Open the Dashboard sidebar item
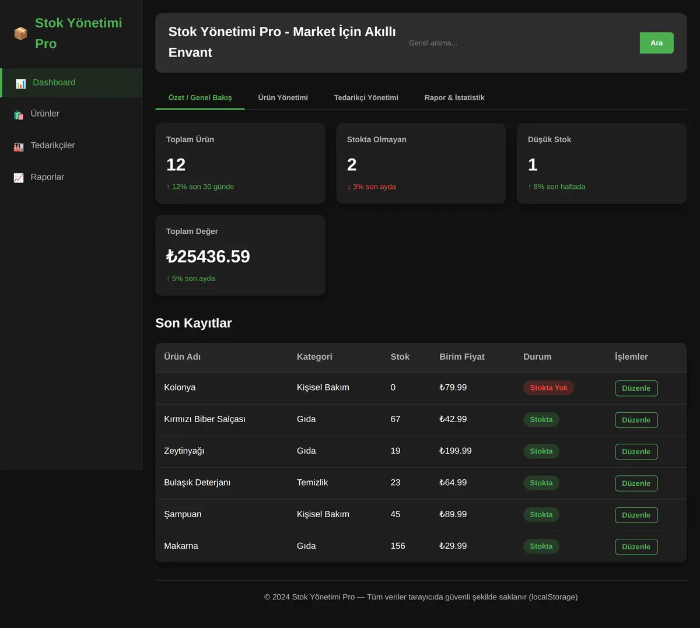This screenshot has width=700, height=628. 71,83
